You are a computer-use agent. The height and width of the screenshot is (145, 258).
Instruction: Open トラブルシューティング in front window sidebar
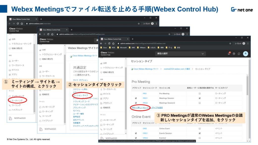click(x=111, y=68)
